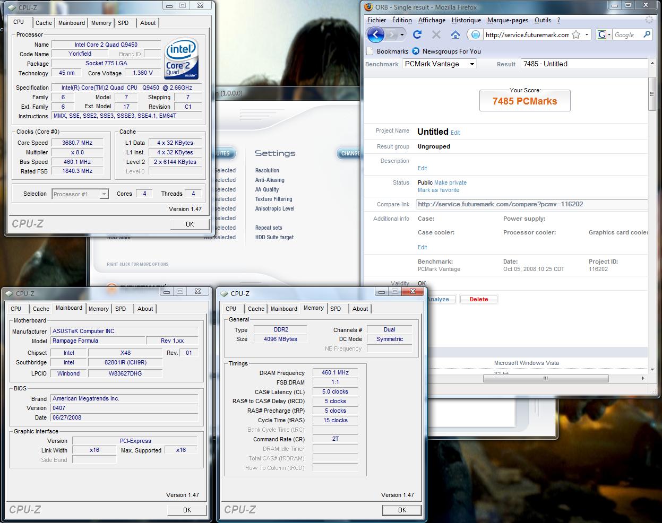Click the Firefox URL address field

pyautogui.click(x=526, y=34)
